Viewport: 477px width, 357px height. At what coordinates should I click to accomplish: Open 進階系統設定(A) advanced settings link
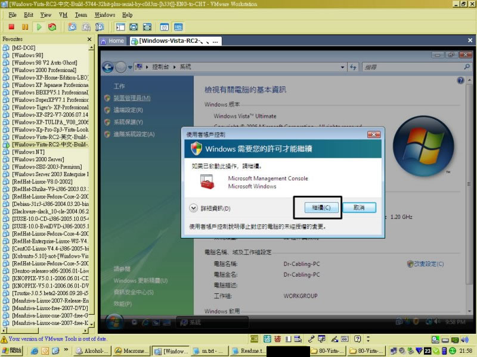tap(134, 134)
